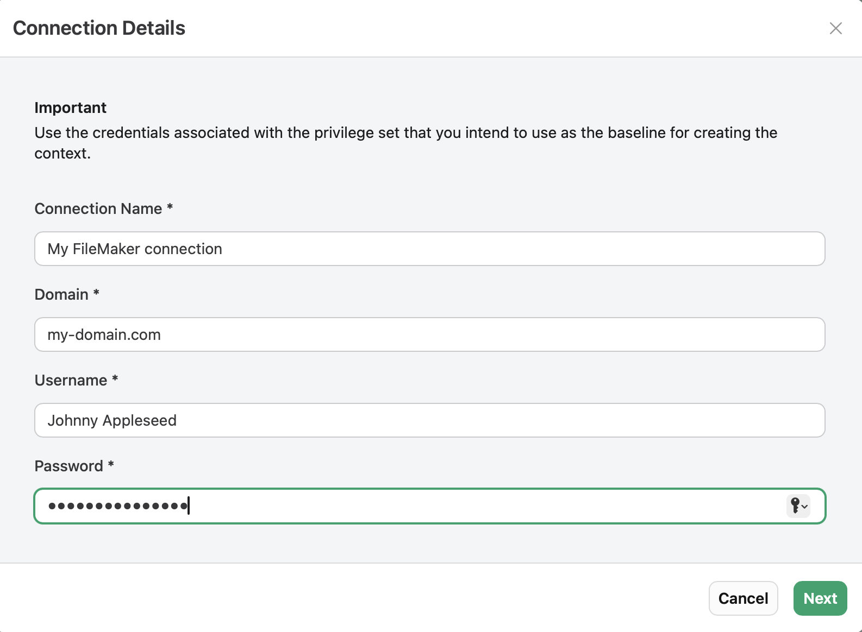Close the Connection Details dialog

point(835,28)
